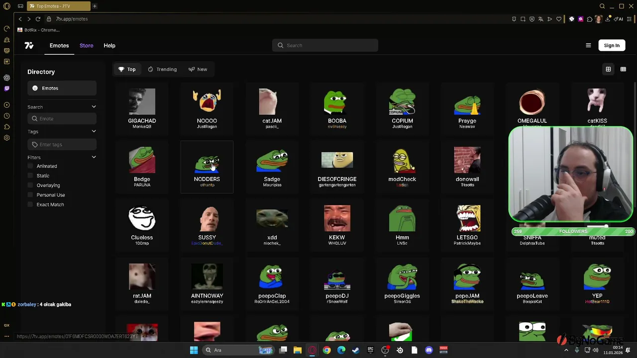Screen dimensions: 637x358
Task: Open the LETSGO emote
Action: pos(467,225)
